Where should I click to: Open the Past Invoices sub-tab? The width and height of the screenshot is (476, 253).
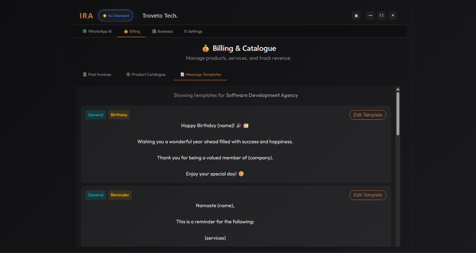pyautogui.click(x=97, y=74)
